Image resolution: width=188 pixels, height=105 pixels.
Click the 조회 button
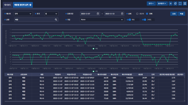coord(174,14)
